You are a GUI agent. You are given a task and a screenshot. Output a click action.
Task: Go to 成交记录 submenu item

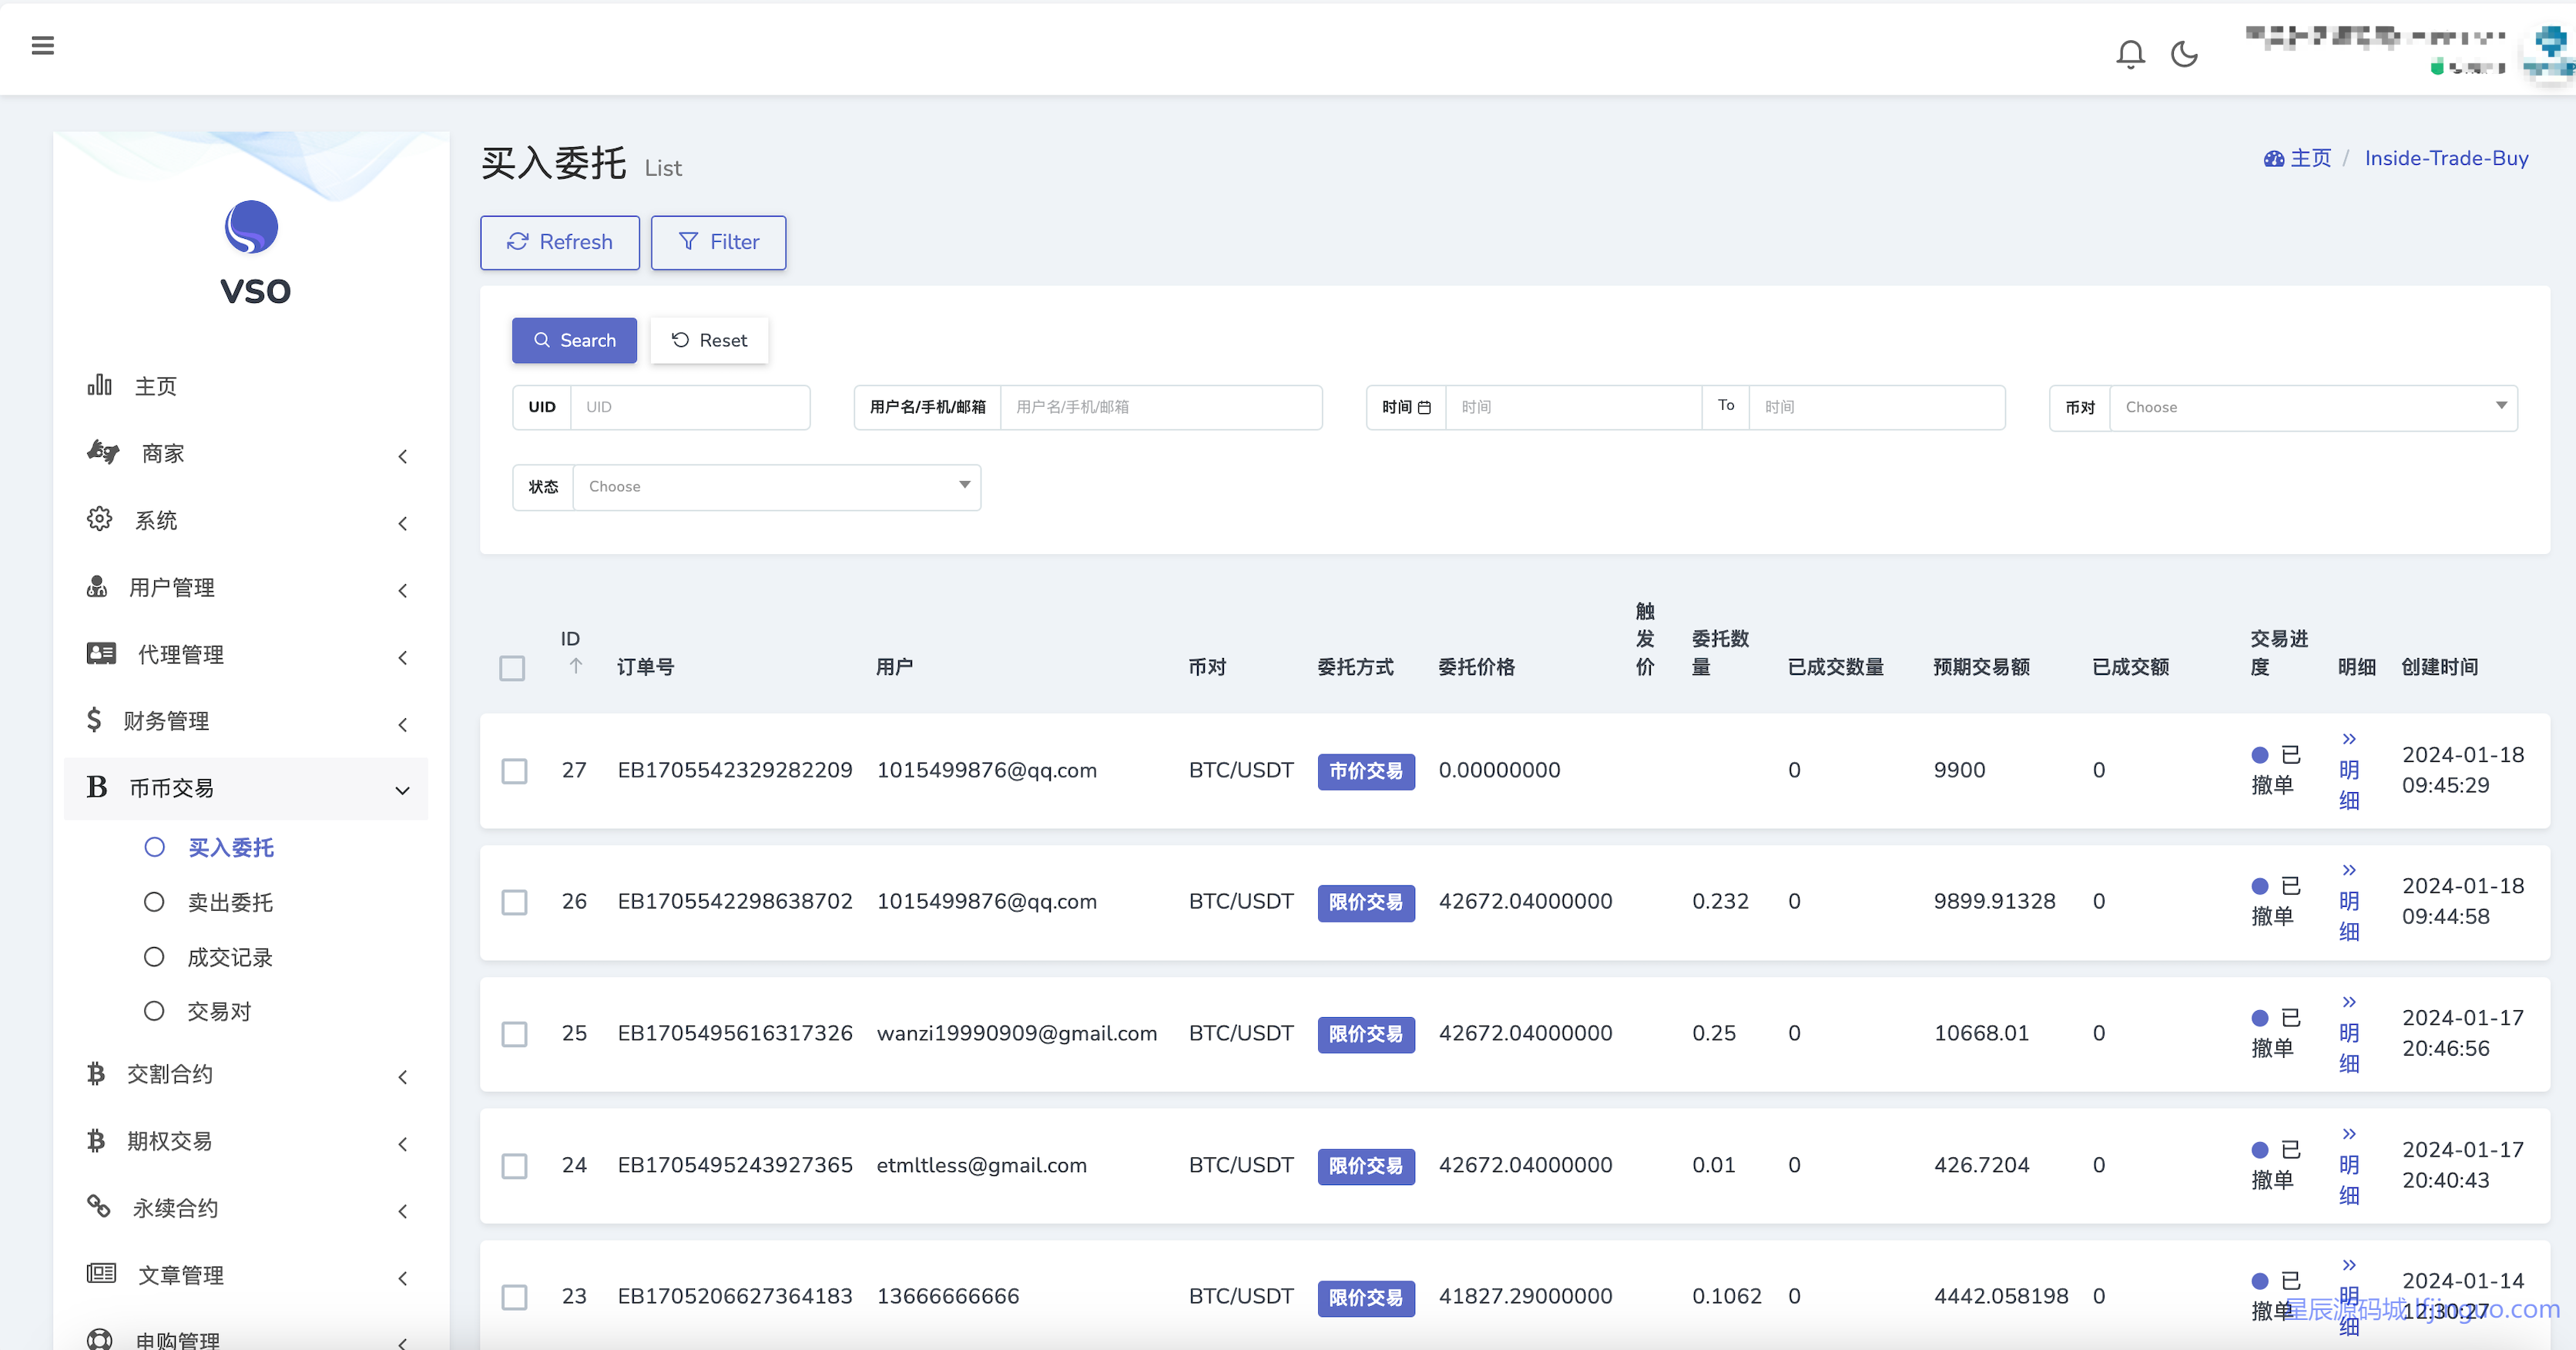point(230,957)
